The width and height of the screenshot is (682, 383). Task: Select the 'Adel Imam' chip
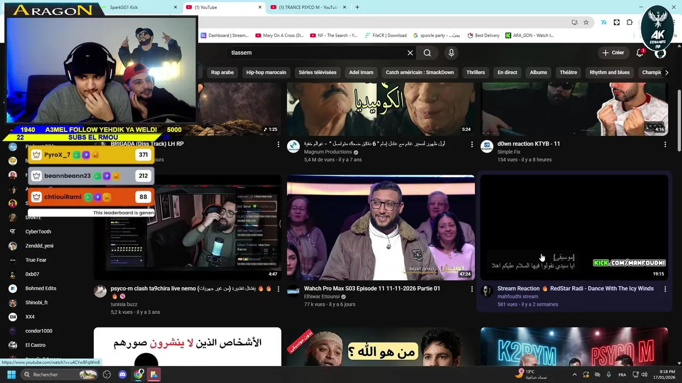pyautogui.click(x=361, y=72)
